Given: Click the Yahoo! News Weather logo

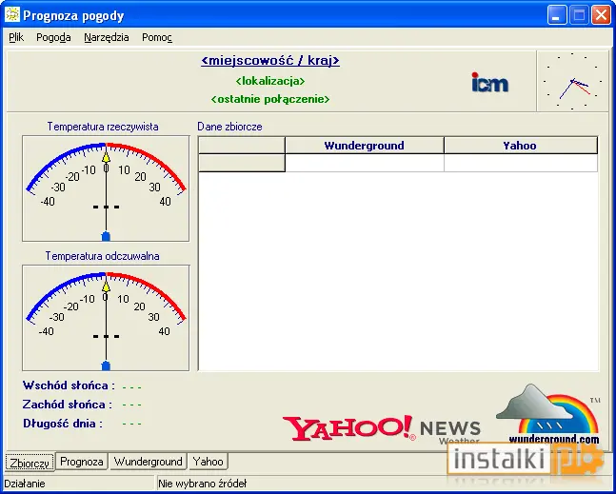Looking at the screenshot, I should 381,429.
